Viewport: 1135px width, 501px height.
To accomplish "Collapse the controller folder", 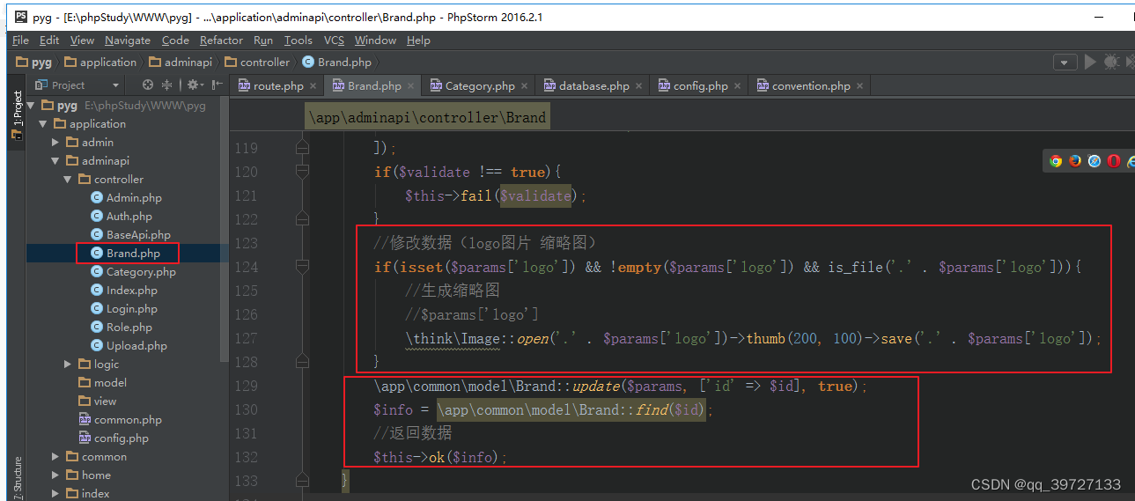I will click(68, 180).
